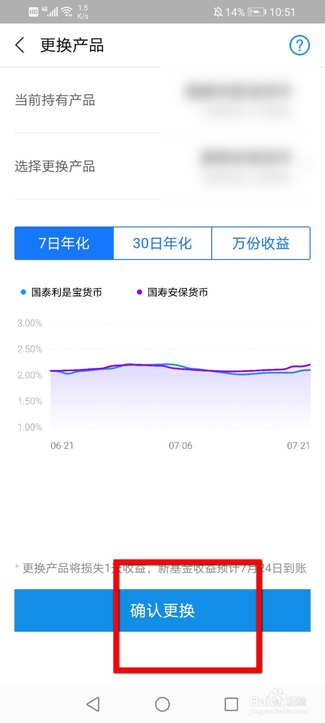The height and width of the screenshot is (723, 325).
Task: Tap the muted notification bell icon
Action: coord(218,12)
